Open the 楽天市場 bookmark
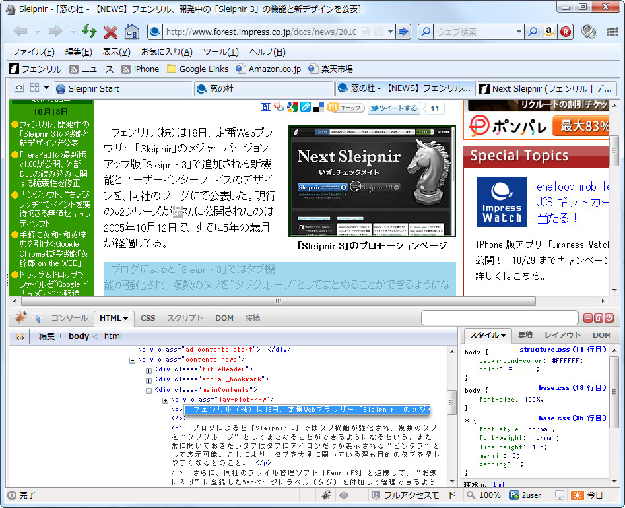Image resolution: width=625 pixels, height=508 pixels. tap(331, 69)
